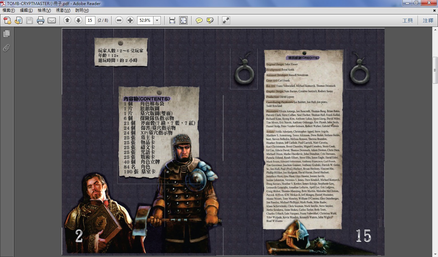Print the document using the printer icon

tap(41, 20)
